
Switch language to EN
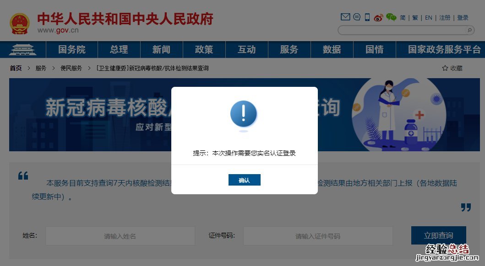(x=428, y=18)
